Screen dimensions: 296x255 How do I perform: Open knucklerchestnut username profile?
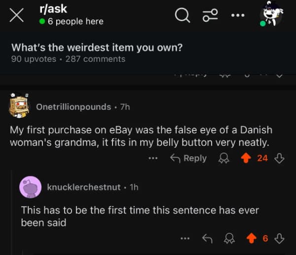(83, 187)
